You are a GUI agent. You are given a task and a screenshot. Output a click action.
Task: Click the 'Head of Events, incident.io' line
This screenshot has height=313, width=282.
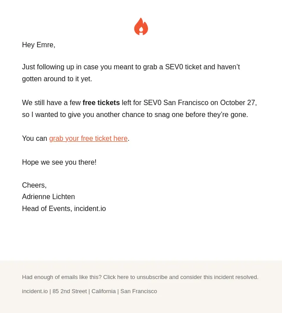click(64, 209)
